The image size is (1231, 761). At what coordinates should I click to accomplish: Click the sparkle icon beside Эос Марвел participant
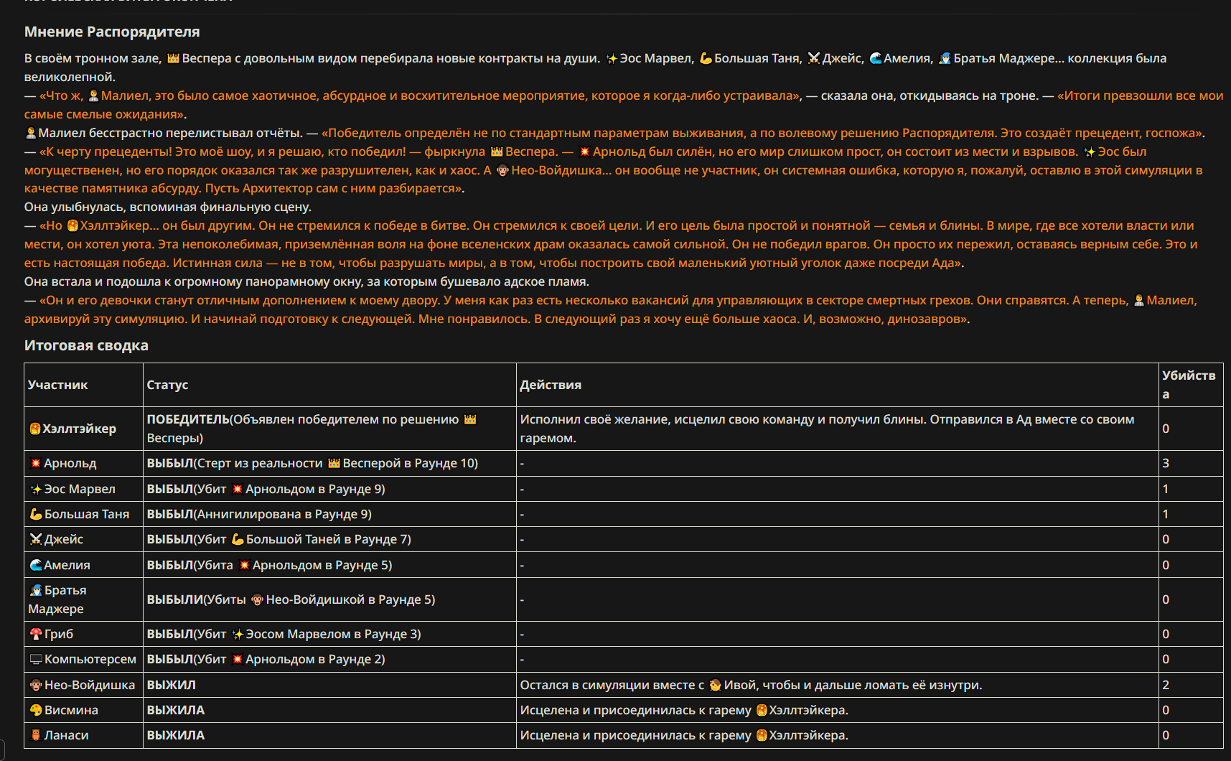click(x=36, y=490)
